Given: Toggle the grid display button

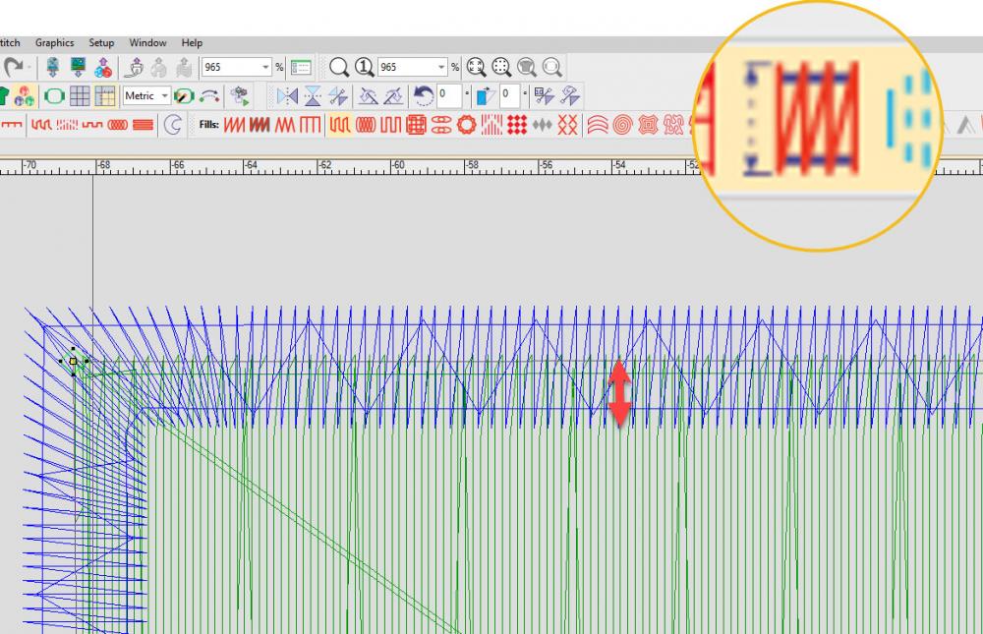Looking at the screenshot, I should [80, 96].
